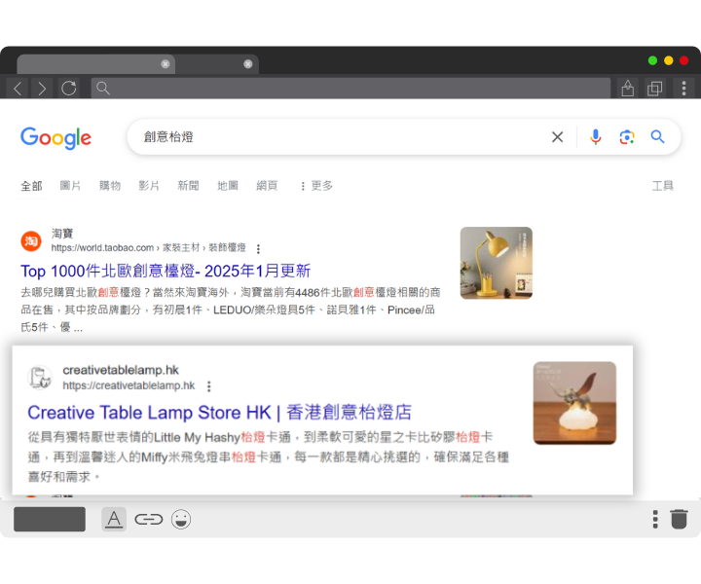Click the dark gray swatch in bottom toolbar
Screen dimensions: 701x584
click(50, 520)
